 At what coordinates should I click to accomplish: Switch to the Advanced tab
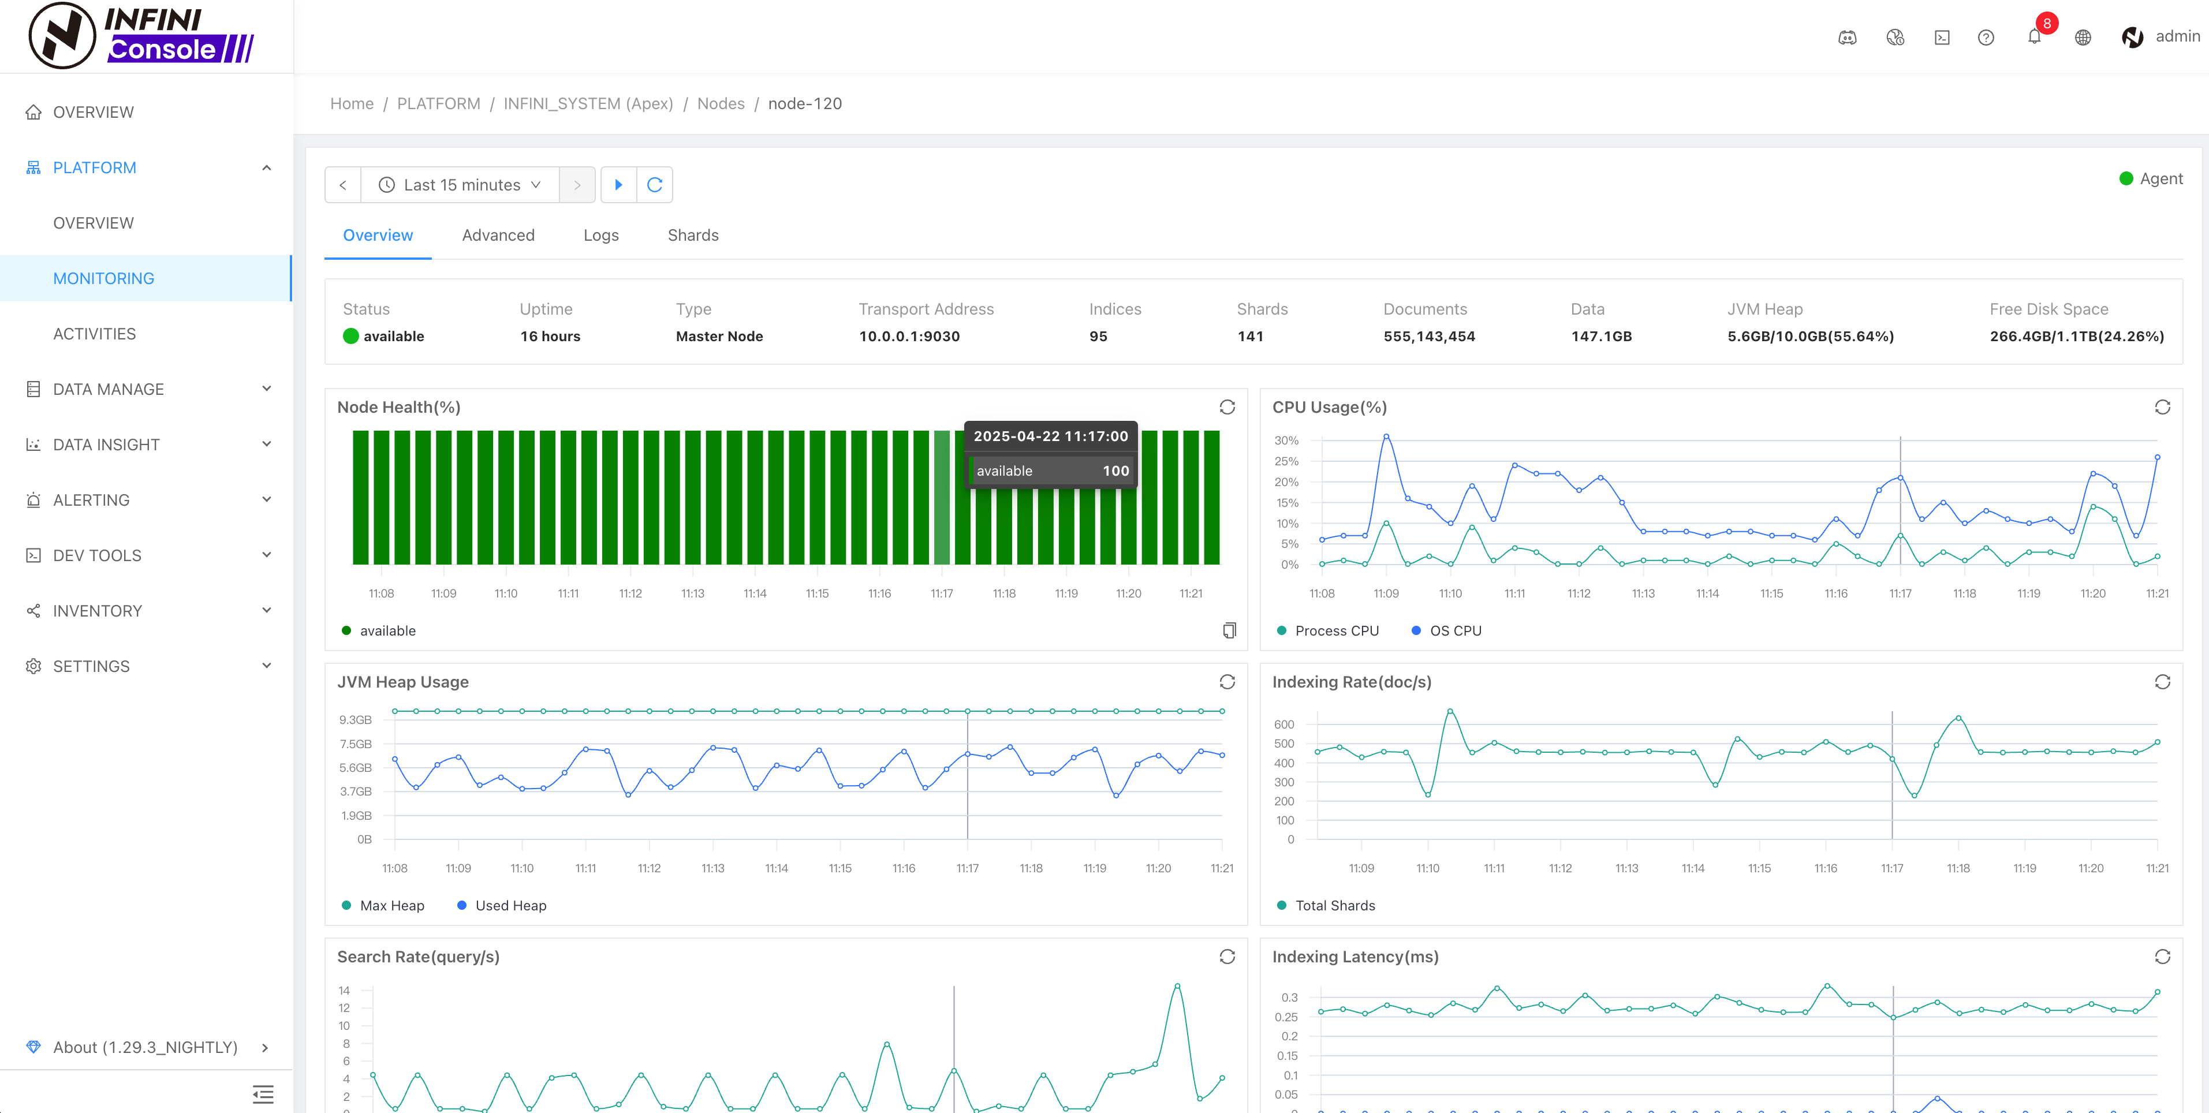tap(497, 235)
